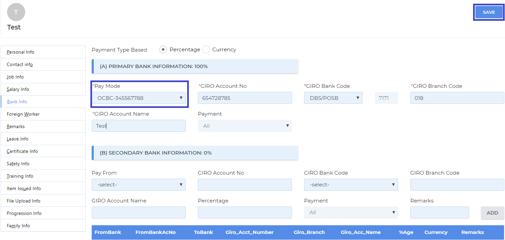Click the SAVE button
Viewport: 505px width, 240px height.
click(x=489, y=12)
